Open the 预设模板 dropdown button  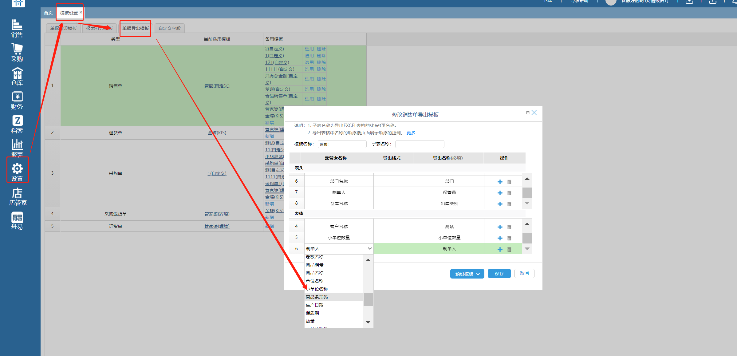(467, 274)
